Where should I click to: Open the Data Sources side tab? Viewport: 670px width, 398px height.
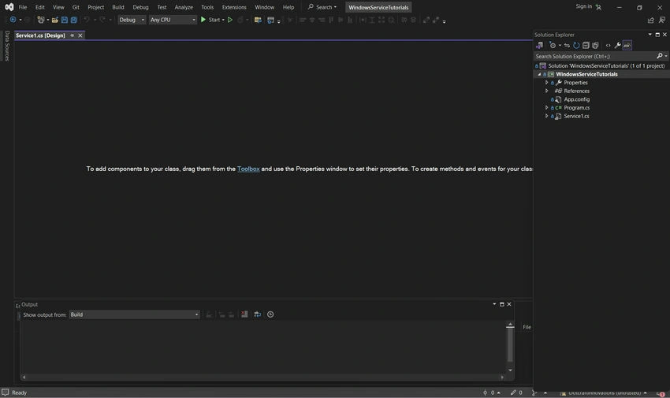pyautogui.click(x=7, y=46)
